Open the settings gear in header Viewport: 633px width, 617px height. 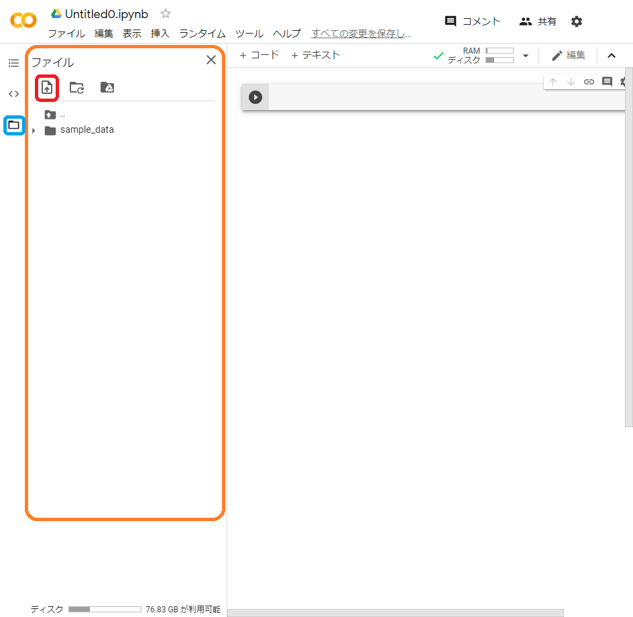tap(577, 21)
